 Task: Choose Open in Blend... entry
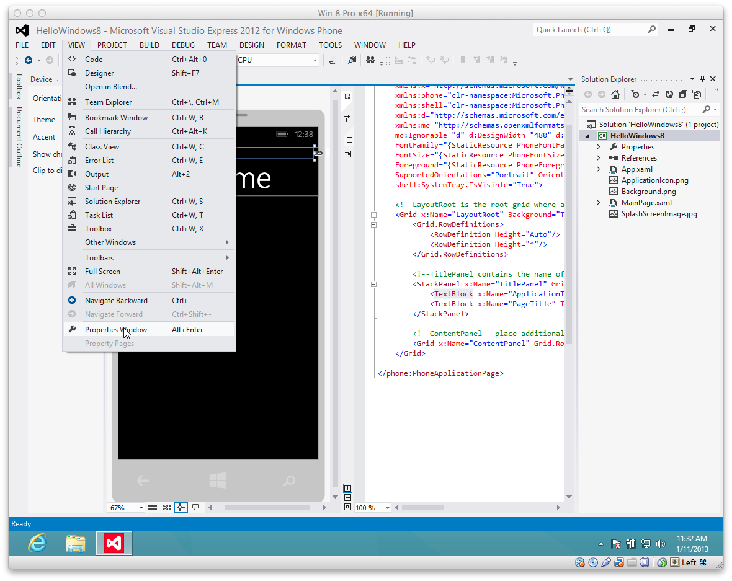149,86
